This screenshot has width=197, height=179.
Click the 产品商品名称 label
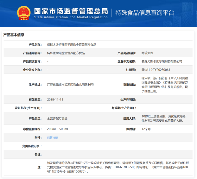(127, 53)
